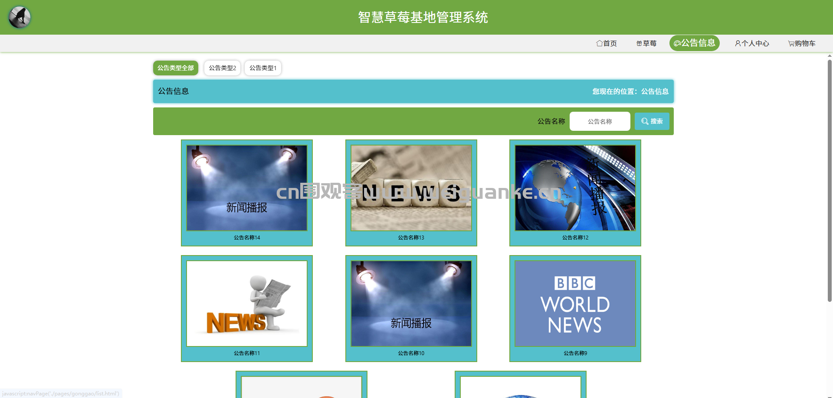Click the home icon beside 首页
The image size is (833, 398).
tap(599, 43)
